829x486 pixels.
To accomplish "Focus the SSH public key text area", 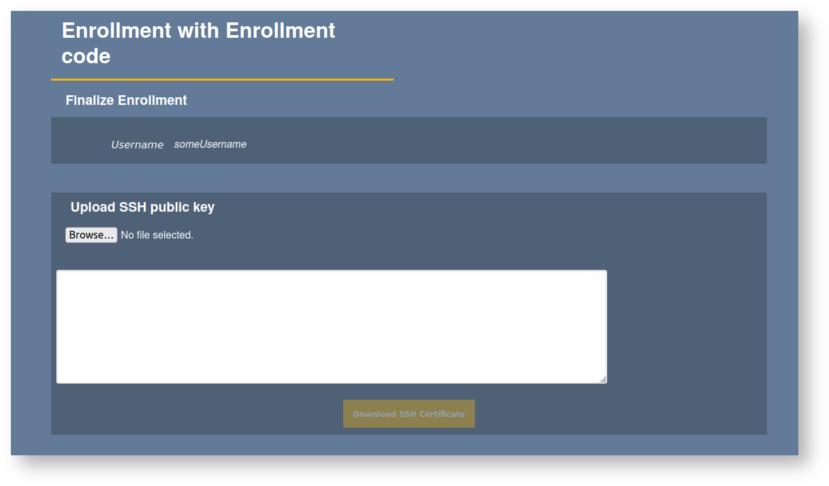I will point(331,326).
